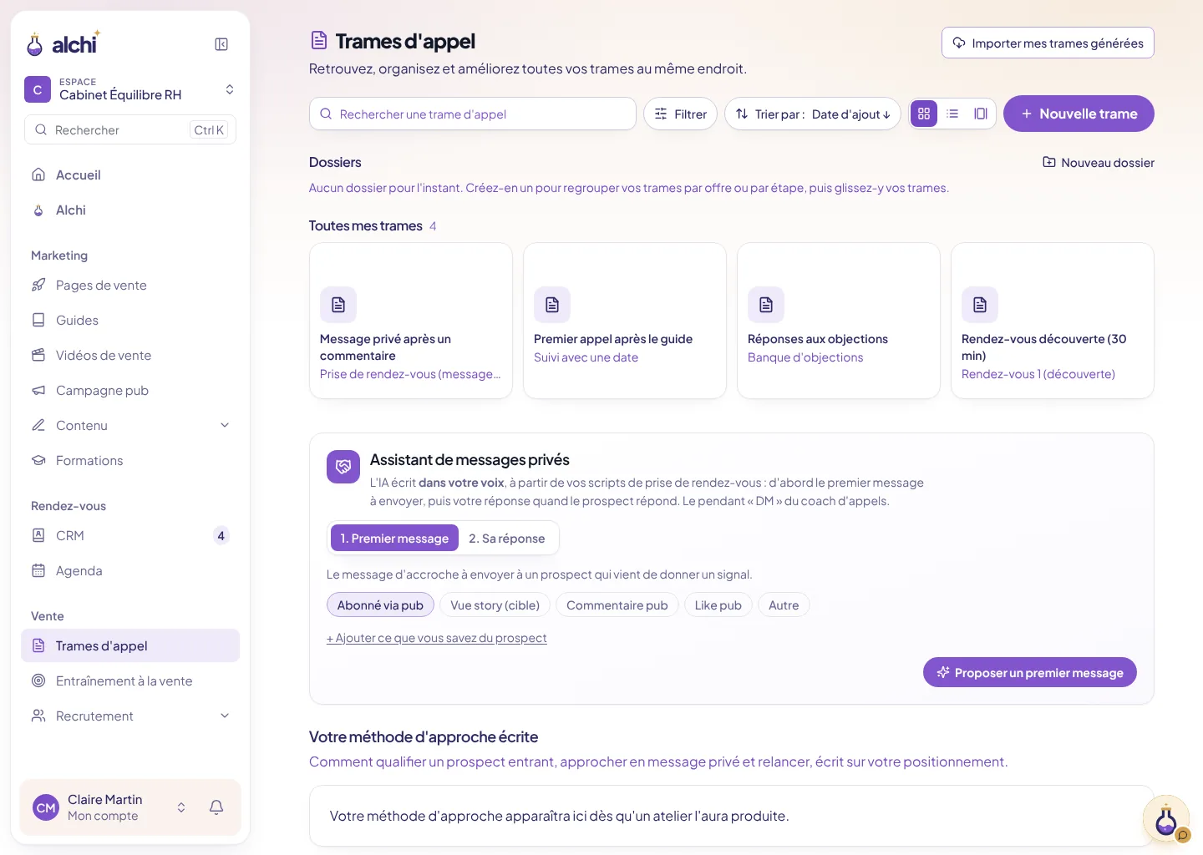Image resolution: width=1203 pixels, height=855 pixels.
Task: Click Nouvelle trame button
Action: 1079,114
